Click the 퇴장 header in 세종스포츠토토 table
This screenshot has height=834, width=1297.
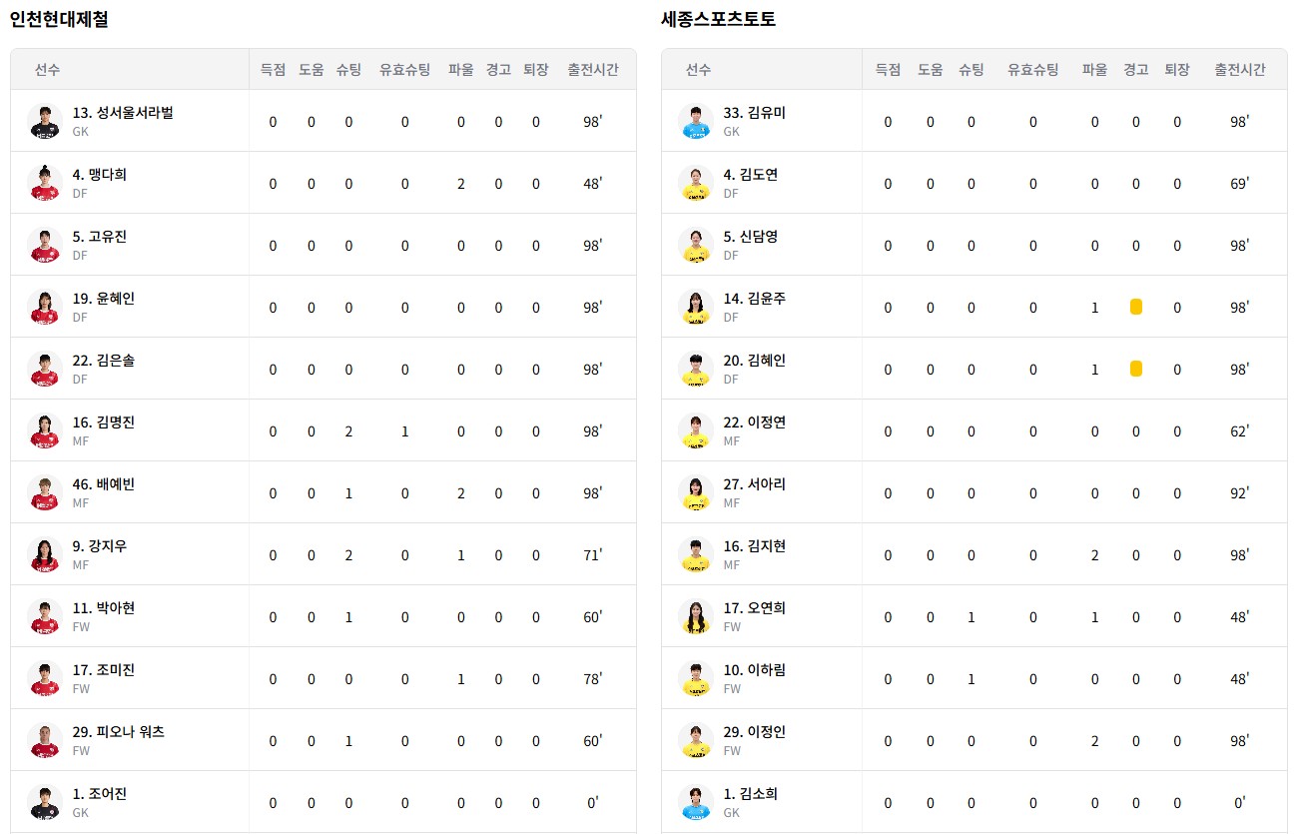(x=1177, y=69)
